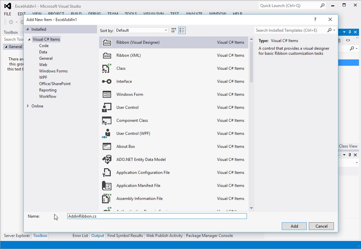Pick the Windows Form template icon

pos(107,94)
